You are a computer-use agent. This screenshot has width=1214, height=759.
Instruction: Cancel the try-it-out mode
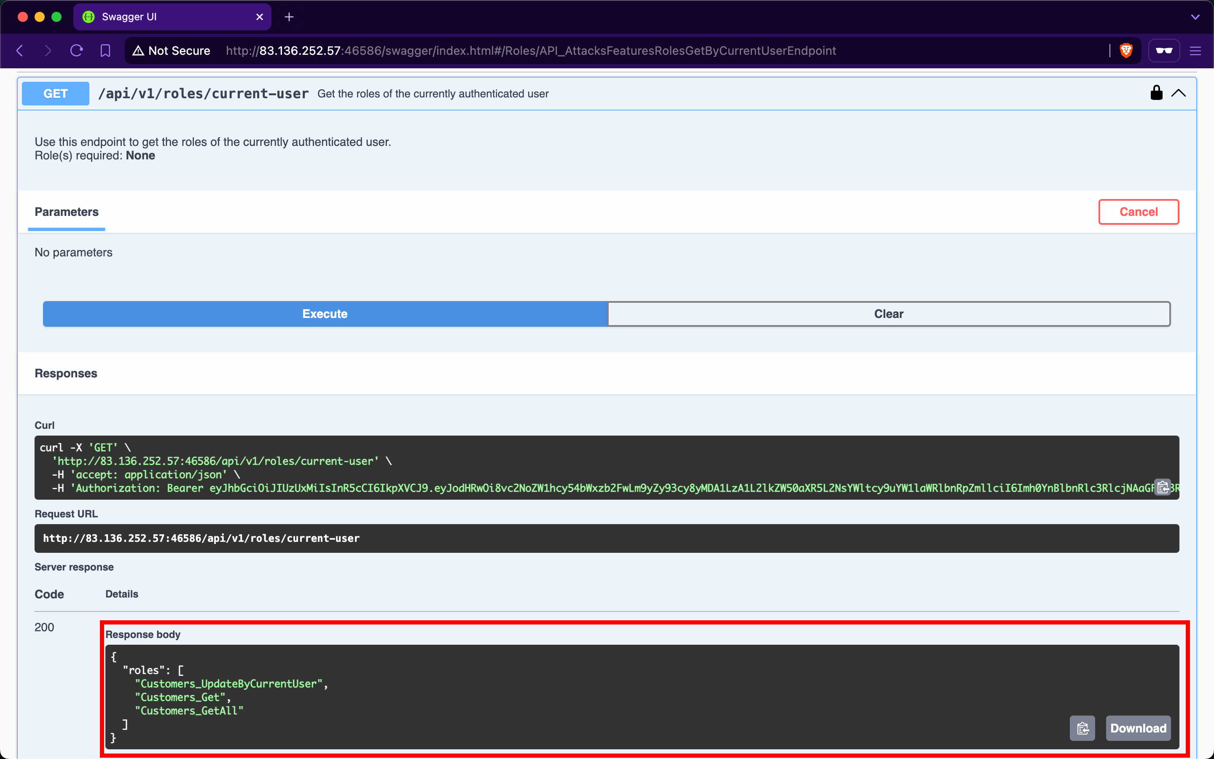point(1138,212)
